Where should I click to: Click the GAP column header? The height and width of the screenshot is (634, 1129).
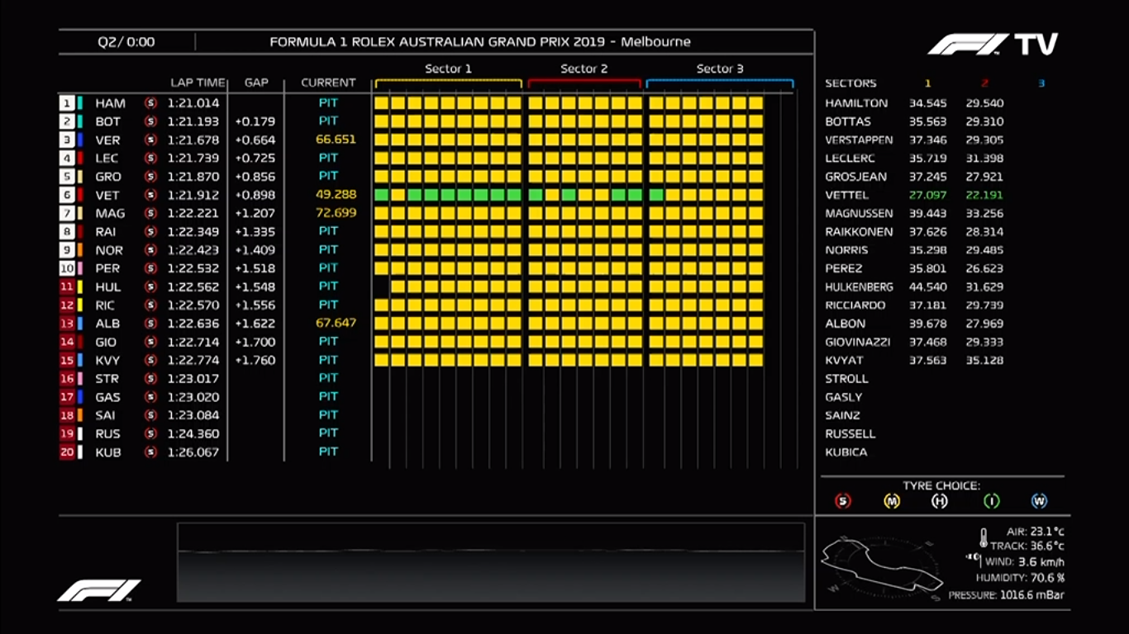tap(256, 83)
